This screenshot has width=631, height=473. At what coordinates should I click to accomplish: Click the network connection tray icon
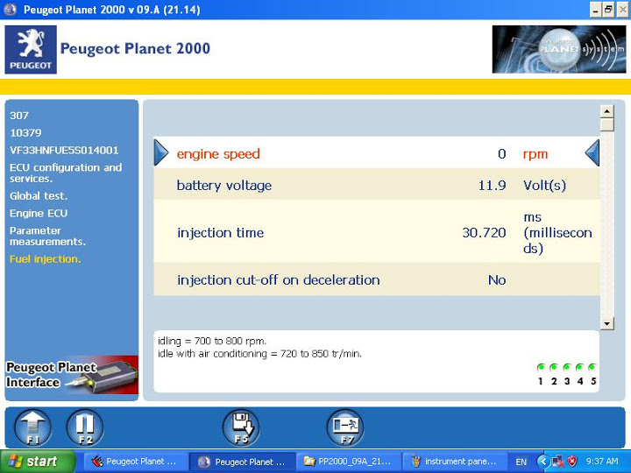coord(558,462)
